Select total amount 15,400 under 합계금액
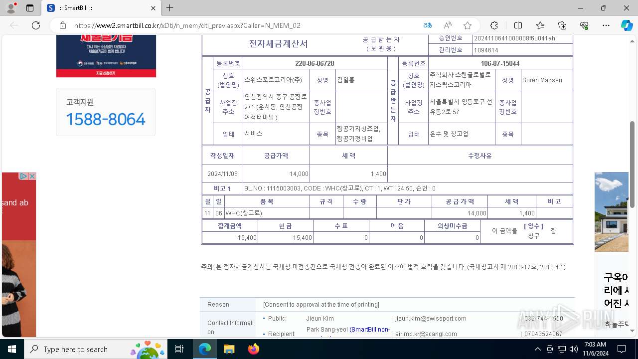Screen dimensions: 638x359 tap(247, 238)
